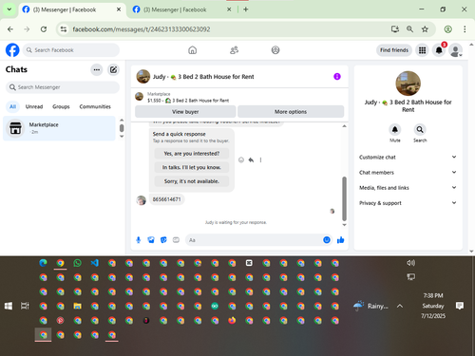Bookmark this page with star icon
This screenshot has height=356, width=475.
425,29
